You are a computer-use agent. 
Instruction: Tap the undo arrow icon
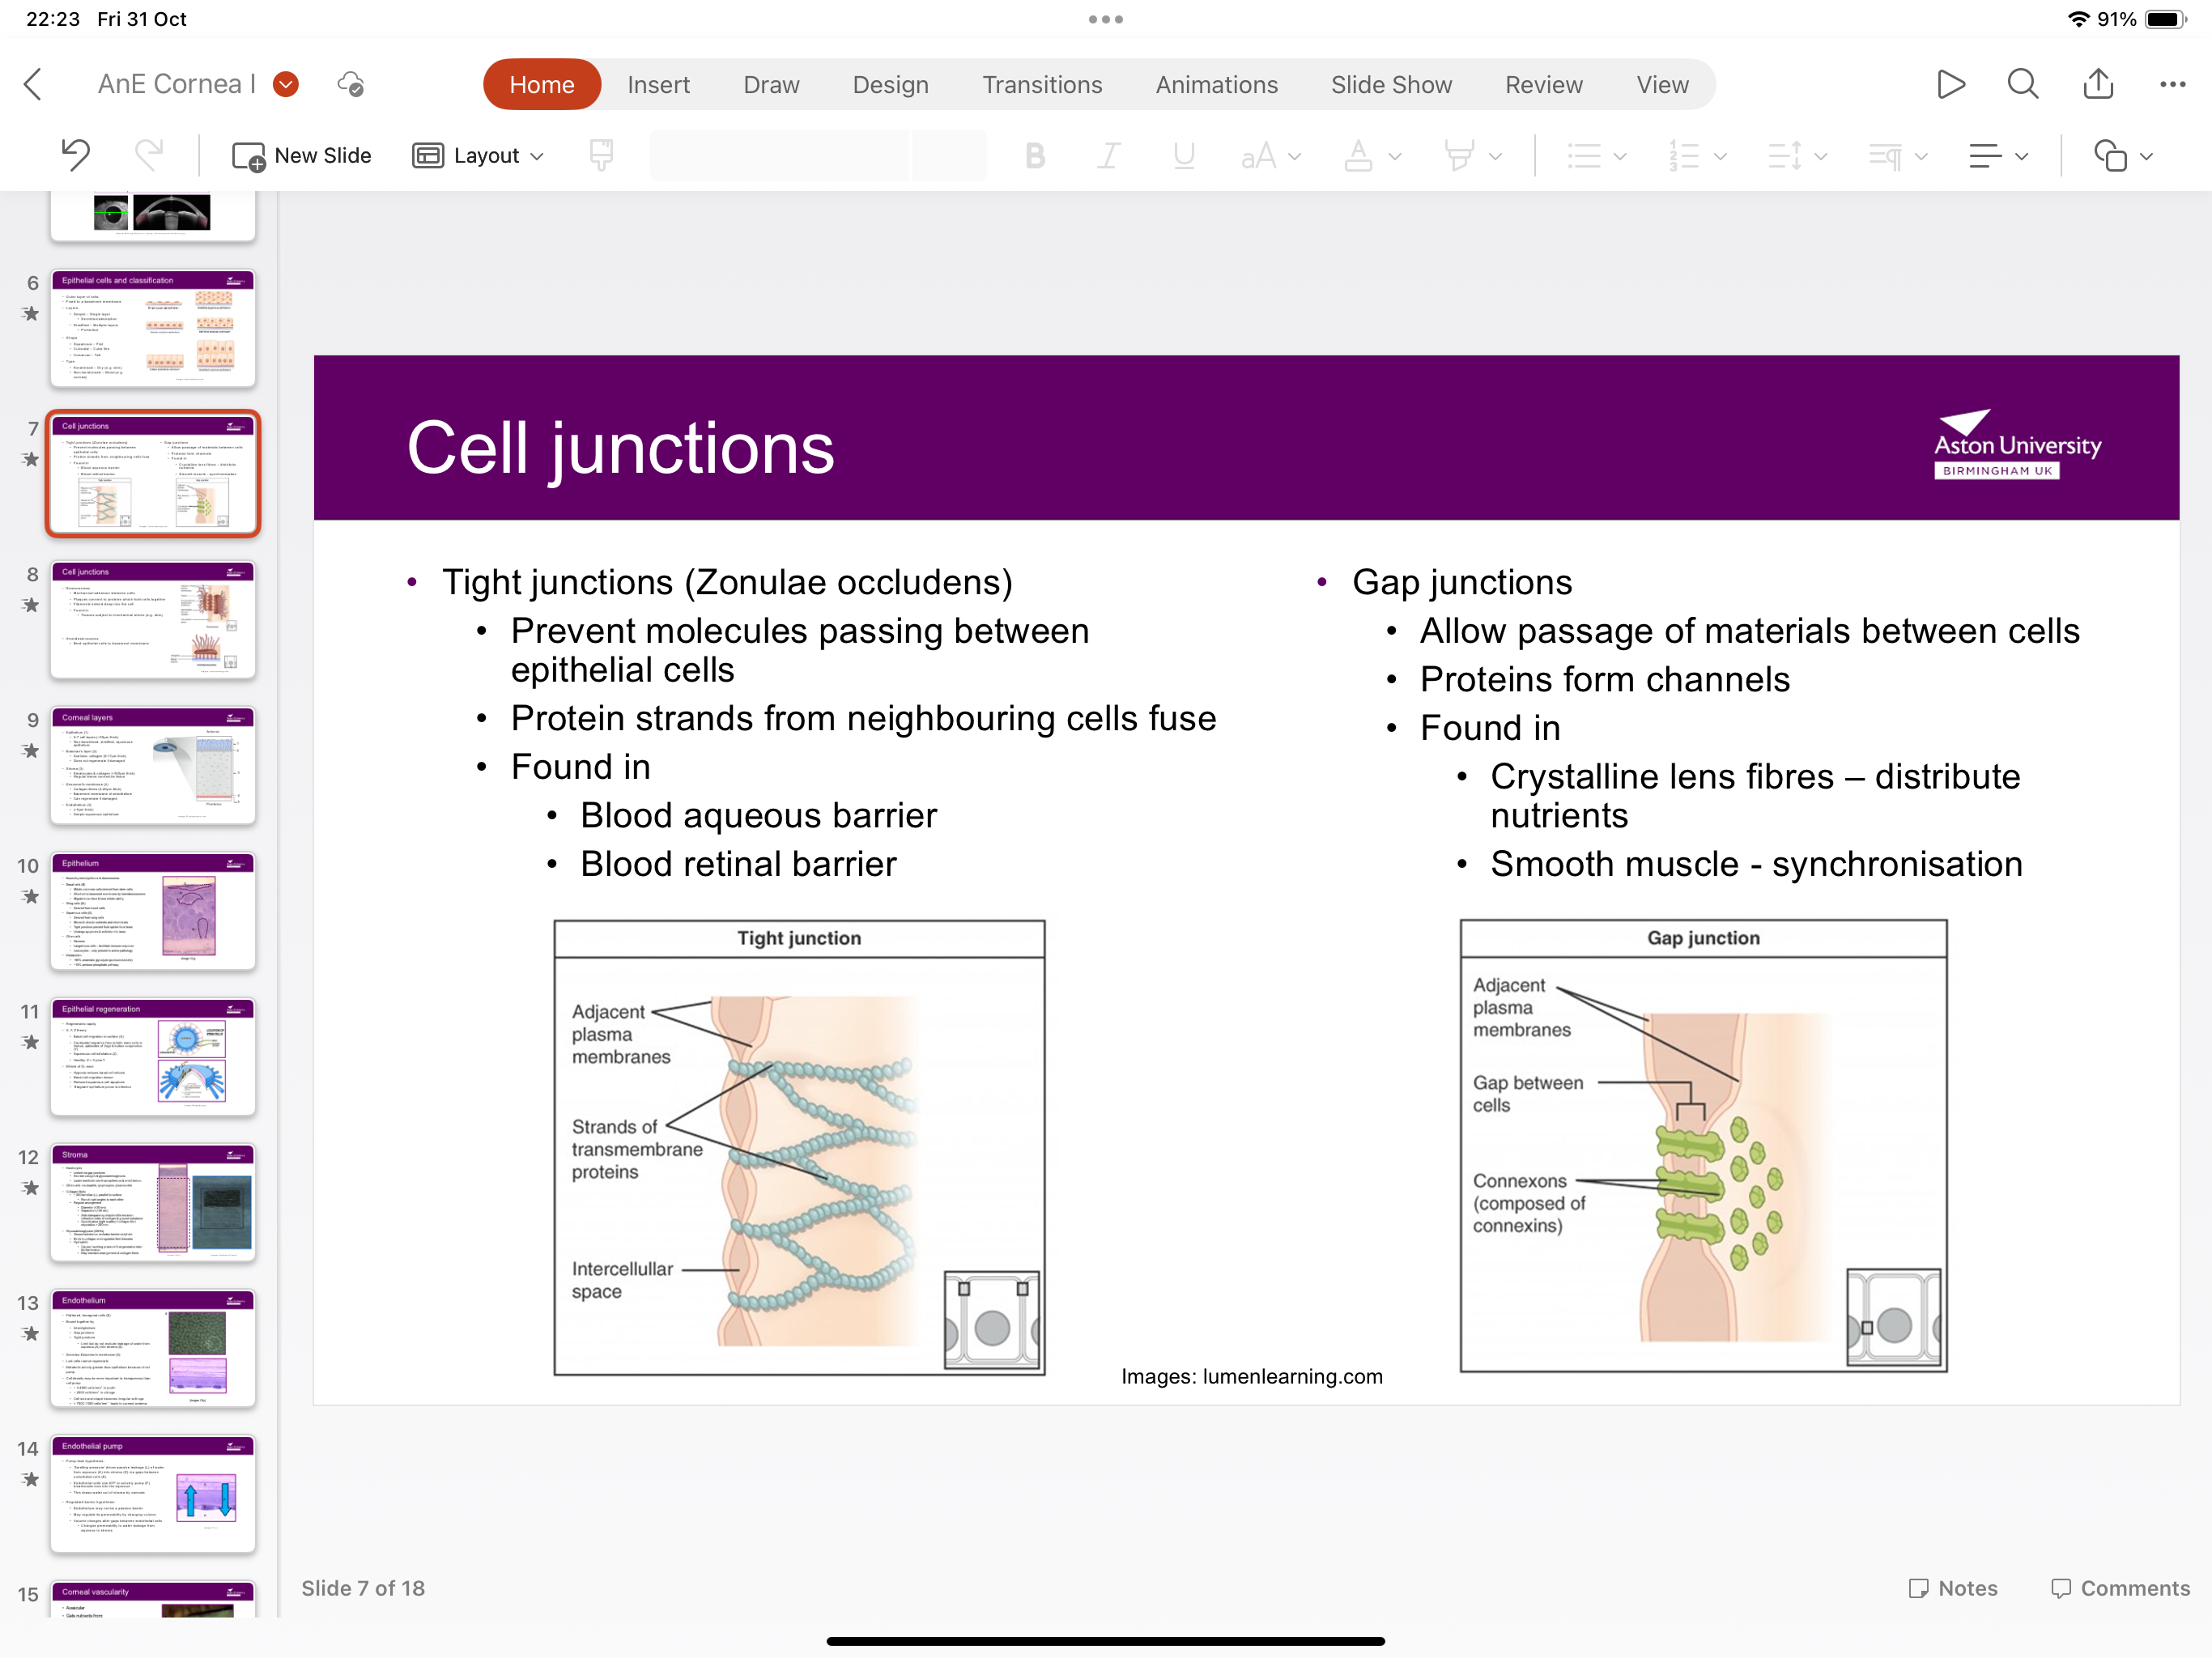tap(76, 155)
